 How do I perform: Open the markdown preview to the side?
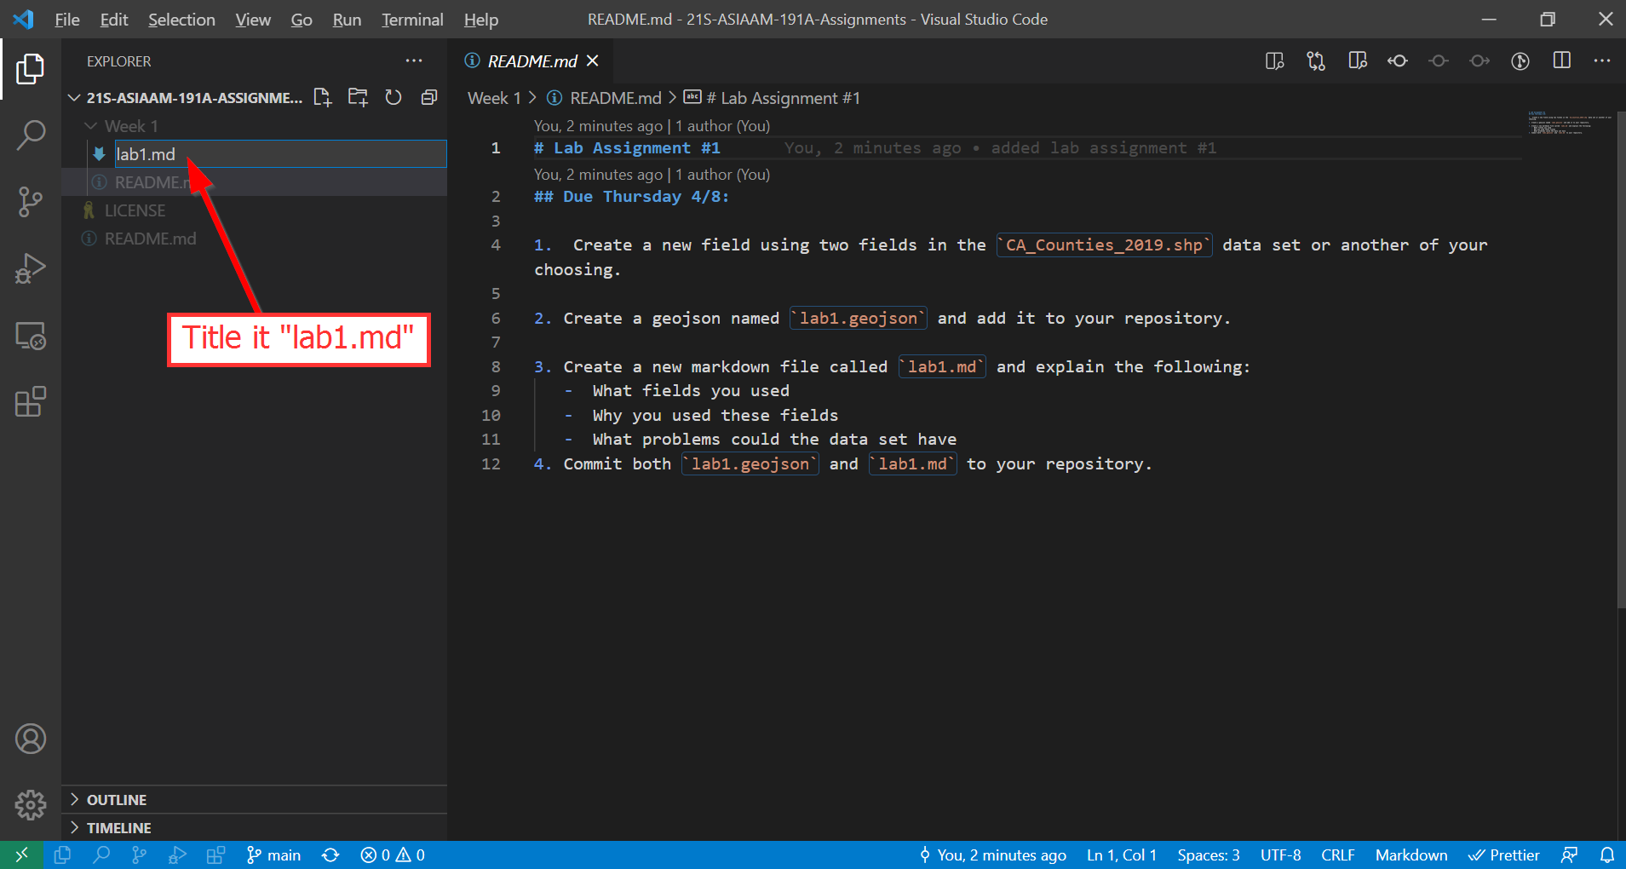[x=1274, y=60]
